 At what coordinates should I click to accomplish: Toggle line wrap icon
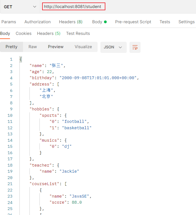coord(135,47)
